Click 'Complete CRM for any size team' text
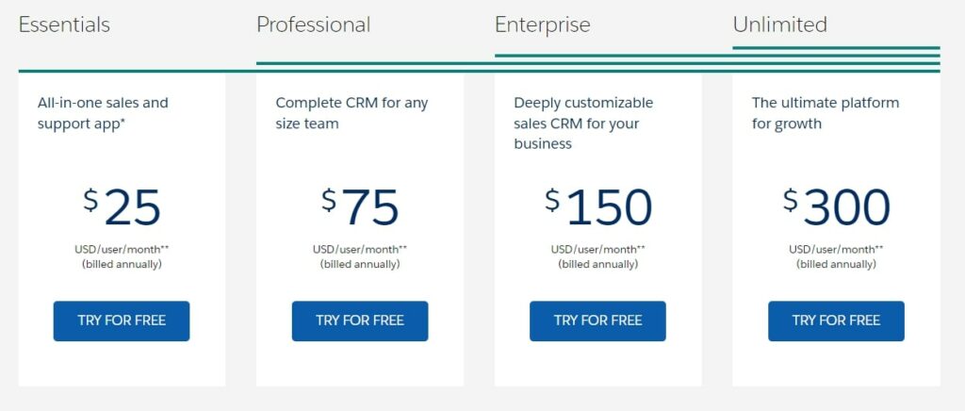The width and height of the screenshot is (965, 411). [x=352, y=112]
